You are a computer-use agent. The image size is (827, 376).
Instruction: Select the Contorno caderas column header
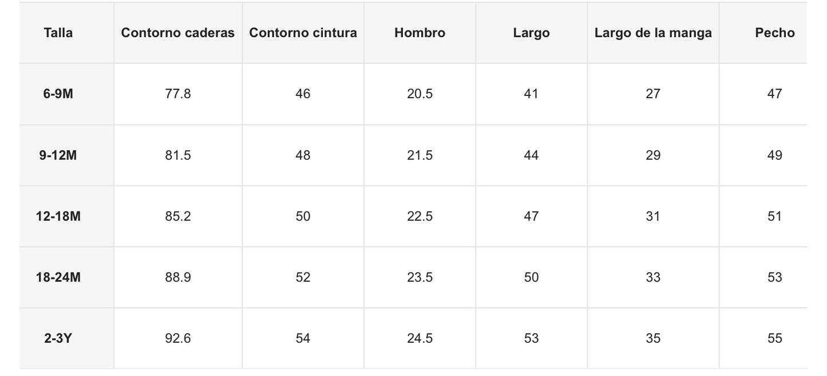tap(178, 33)
